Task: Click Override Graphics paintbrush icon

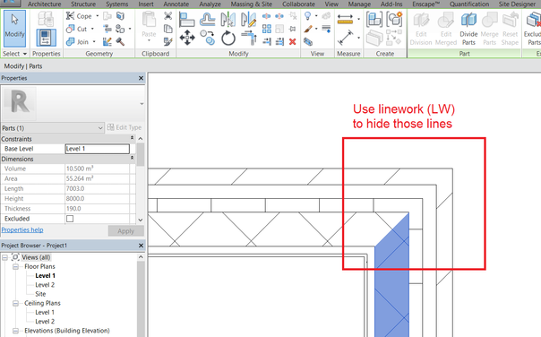Action: [x=307, y=29]
